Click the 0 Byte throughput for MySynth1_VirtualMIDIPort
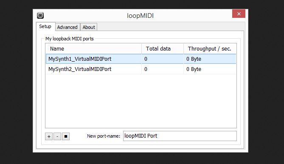Image resolution: width=284 pixels, height=164 pixels. coord(194,59)
